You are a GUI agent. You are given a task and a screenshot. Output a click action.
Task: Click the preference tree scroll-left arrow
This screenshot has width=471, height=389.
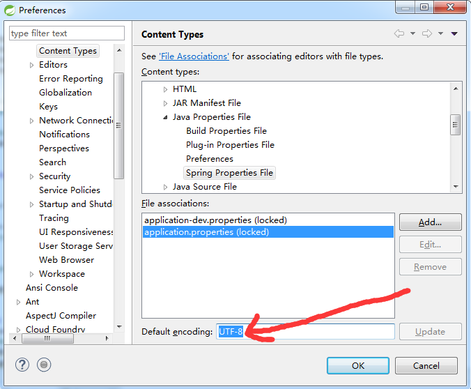coord(15,339)
